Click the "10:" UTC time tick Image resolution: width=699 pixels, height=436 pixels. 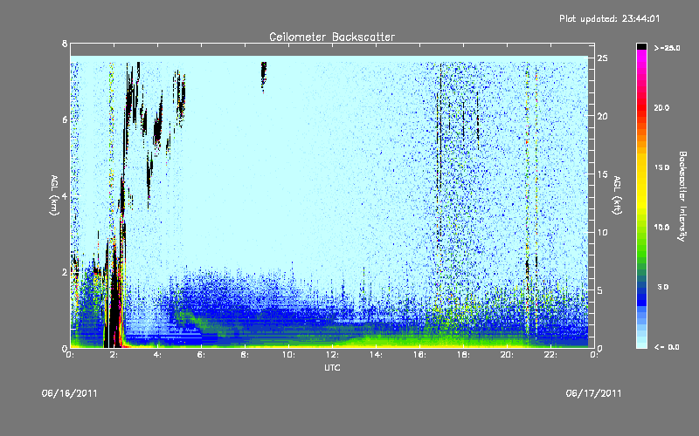click(x=288, y=355)
